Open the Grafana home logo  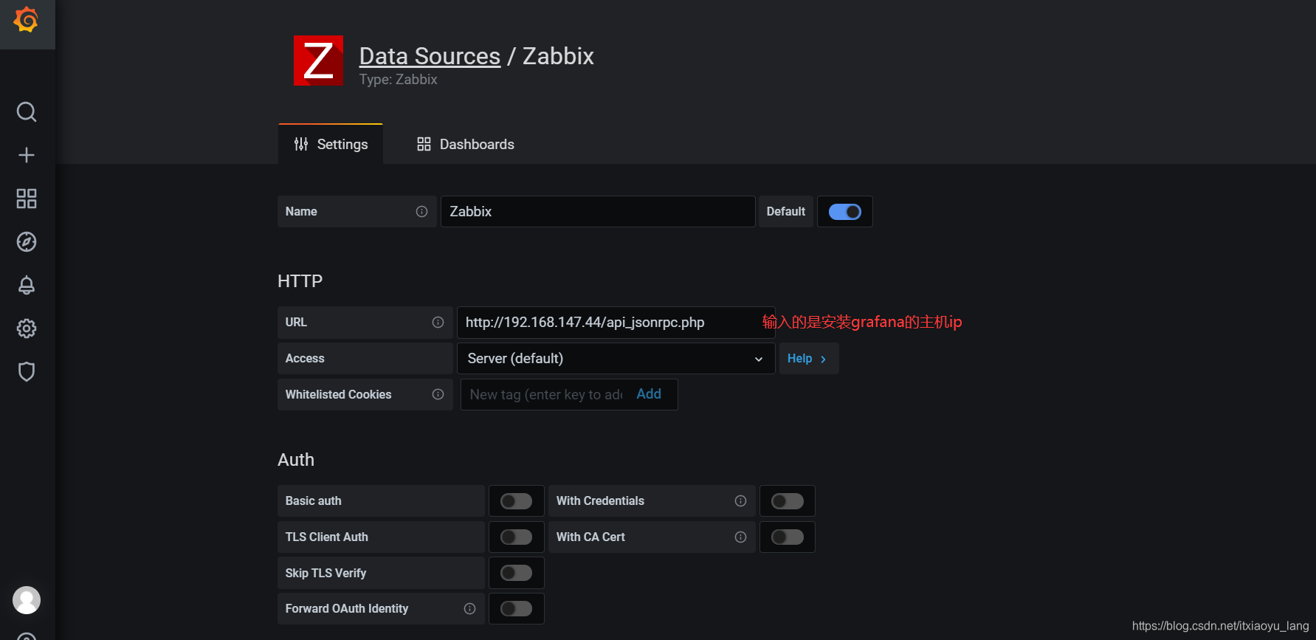pos(27,21)
